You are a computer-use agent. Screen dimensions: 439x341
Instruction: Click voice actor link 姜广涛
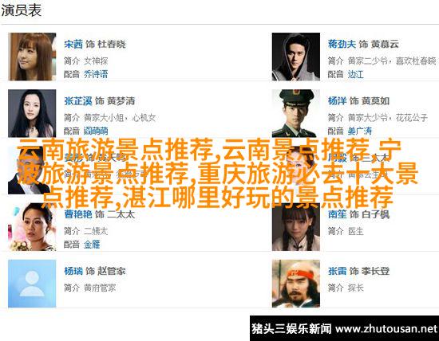(x=360, y=131)
